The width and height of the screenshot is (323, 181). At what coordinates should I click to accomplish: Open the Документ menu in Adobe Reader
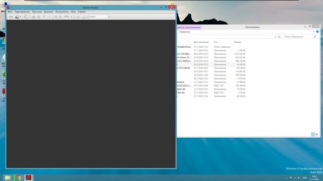click(48, 12)
